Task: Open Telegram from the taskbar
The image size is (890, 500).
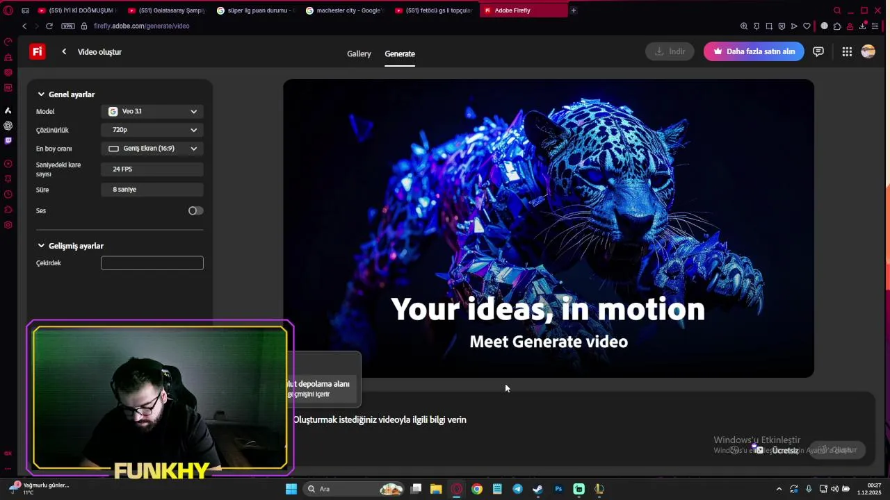Action: pyautogui.click(x=517, y=489)
